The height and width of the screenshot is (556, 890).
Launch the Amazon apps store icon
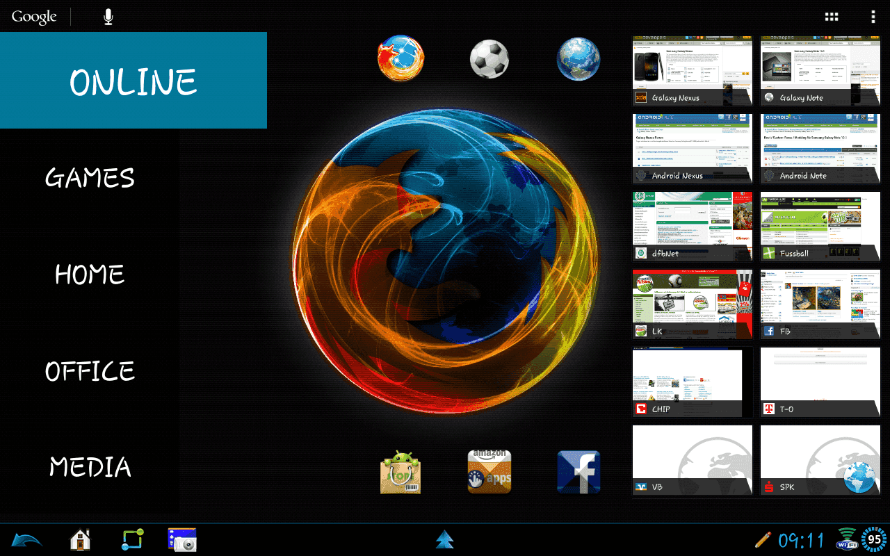coord(489,473)
